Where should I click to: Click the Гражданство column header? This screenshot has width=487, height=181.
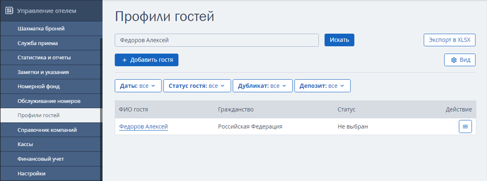click(236, 110)
